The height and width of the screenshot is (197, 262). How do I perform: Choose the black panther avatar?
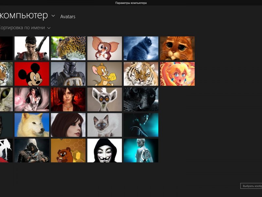click(x=141, y=99)
